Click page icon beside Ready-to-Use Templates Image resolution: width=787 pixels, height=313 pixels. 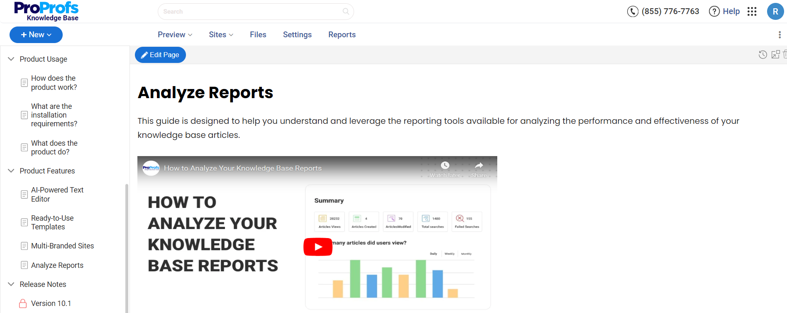click(x=24, y=222)
